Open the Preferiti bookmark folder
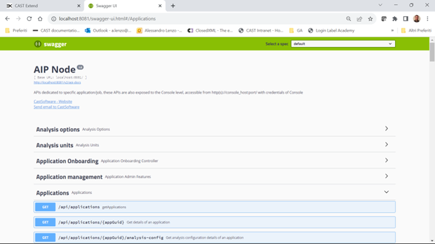The width and height of the screenshot is (435, 244). 16,30
